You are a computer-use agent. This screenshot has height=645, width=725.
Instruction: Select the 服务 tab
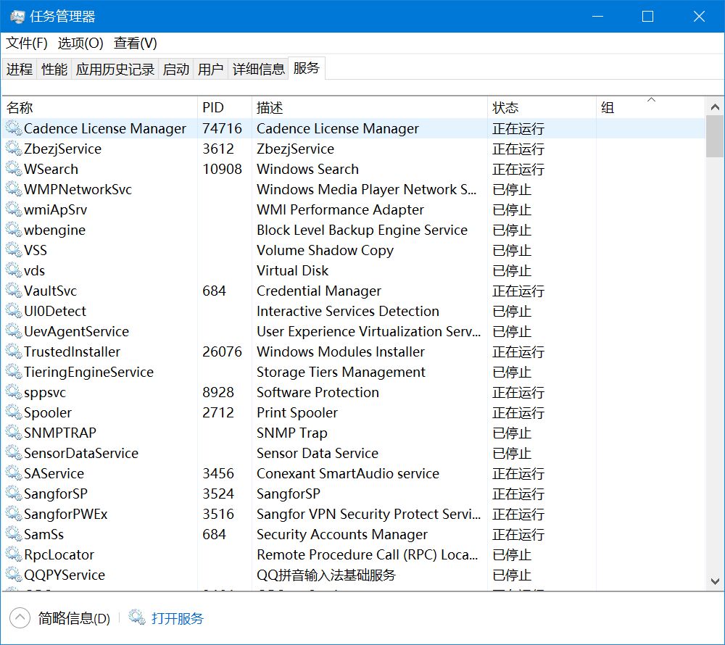tap(307, 68)
